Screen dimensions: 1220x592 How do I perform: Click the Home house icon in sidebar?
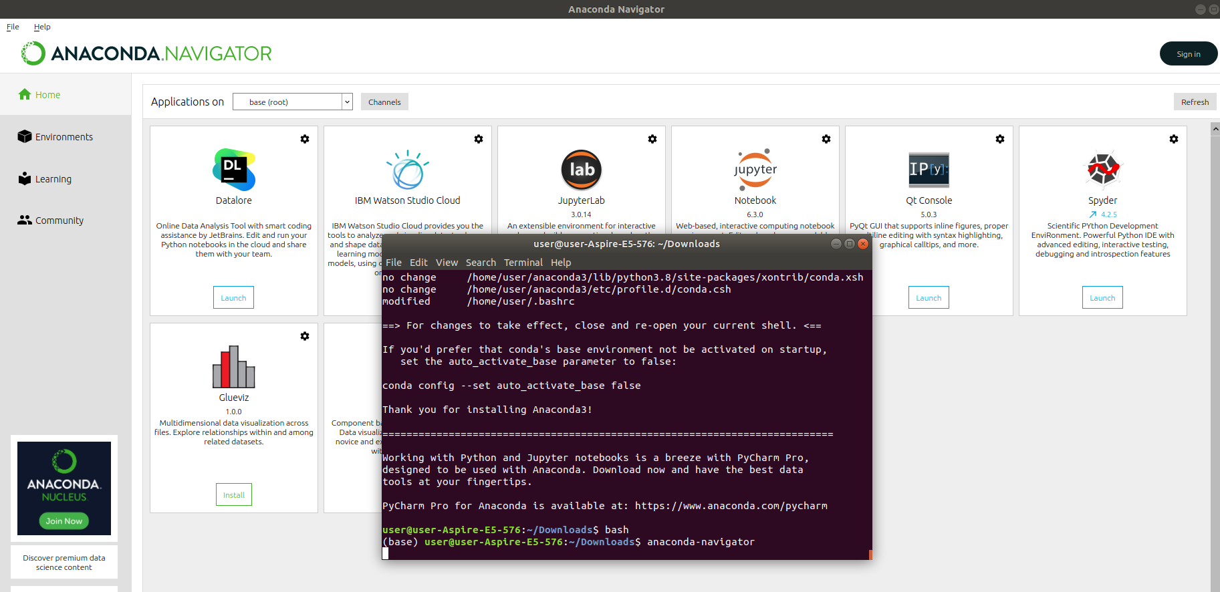(x=25, y=94)
